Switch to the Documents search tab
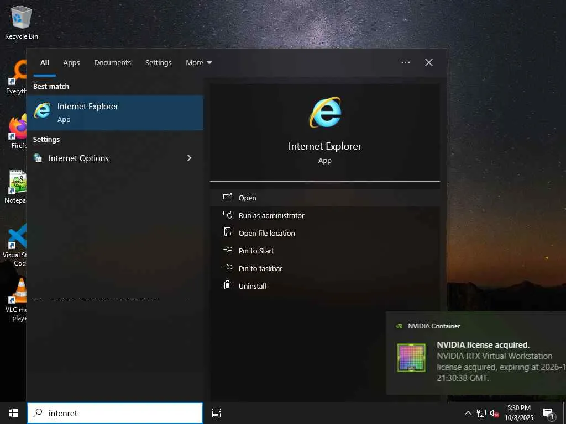This screenshot has height=424, width=566. [x=113, y=63]
